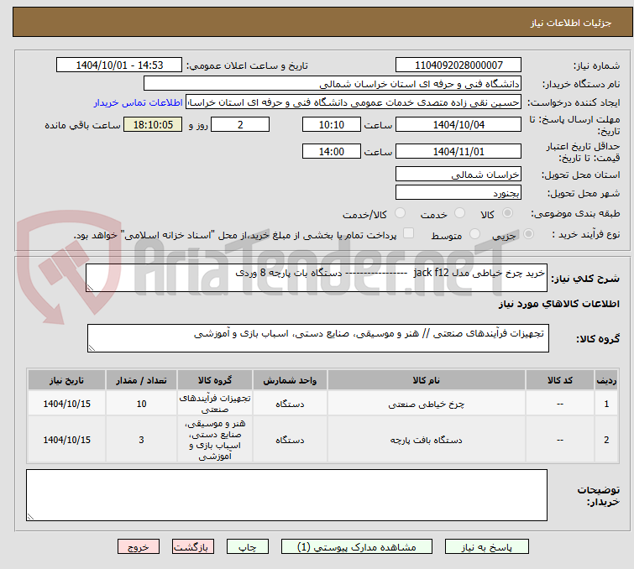Click the خروج exit button
634x569 pixels.
click(x=139, y=547)
